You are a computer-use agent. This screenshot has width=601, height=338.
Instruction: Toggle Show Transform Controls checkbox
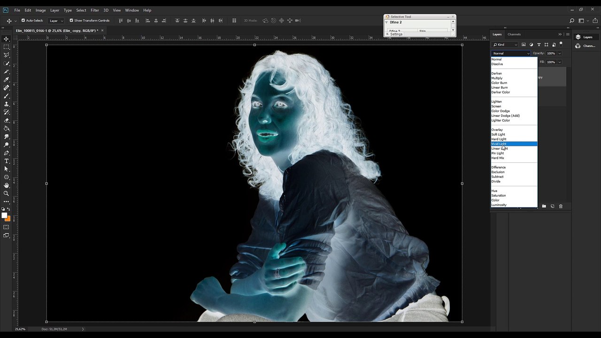point(71,21)
